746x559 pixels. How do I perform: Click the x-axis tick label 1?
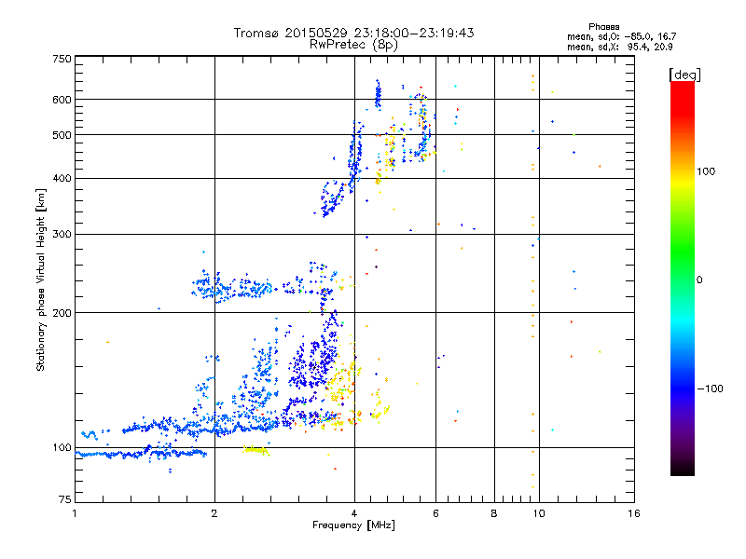[x=75, y=513]
